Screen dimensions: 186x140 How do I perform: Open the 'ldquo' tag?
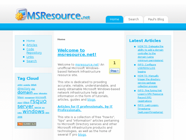[x=21, y=97]
